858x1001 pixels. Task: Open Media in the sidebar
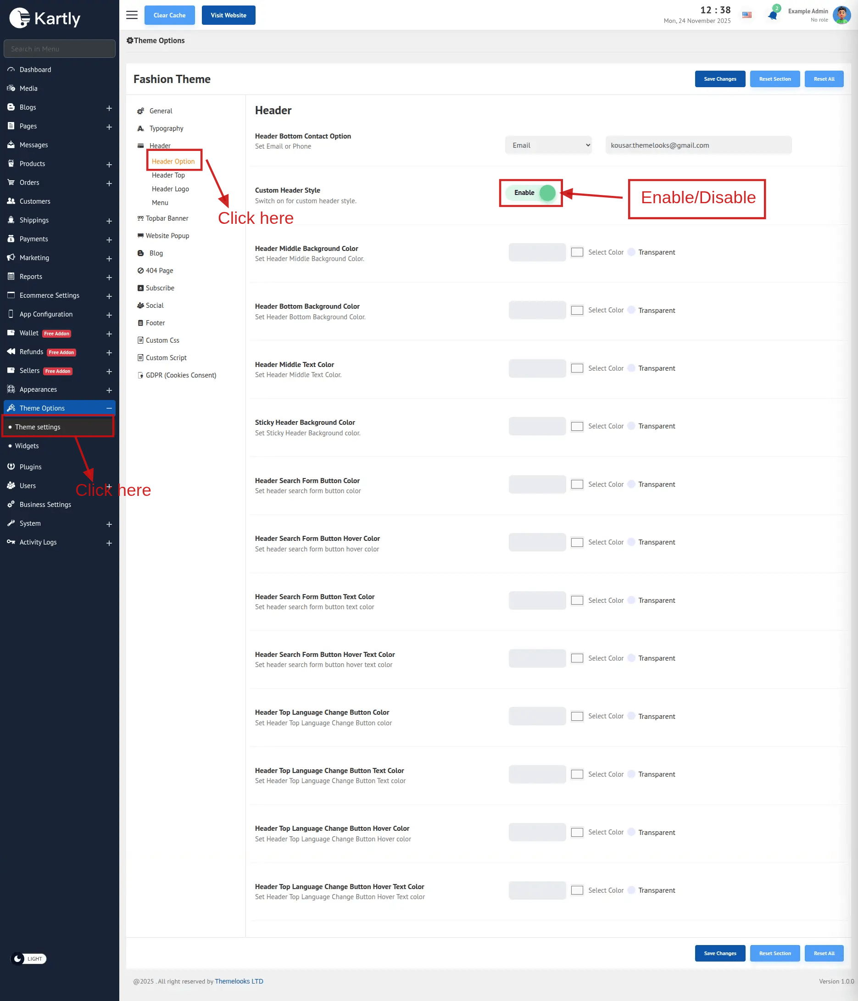coord(28,89)
